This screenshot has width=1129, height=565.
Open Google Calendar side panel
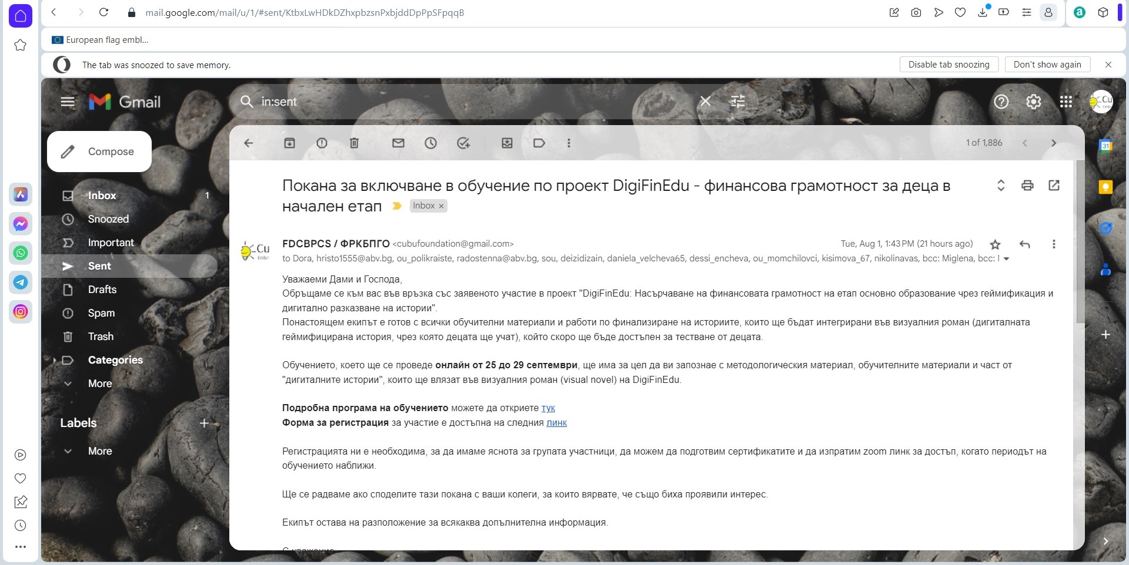click(1105, 146)
